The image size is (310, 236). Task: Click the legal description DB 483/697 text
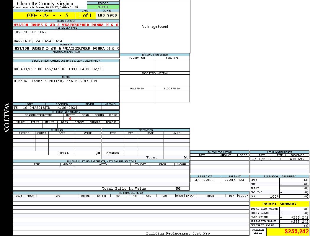[59, 69]
